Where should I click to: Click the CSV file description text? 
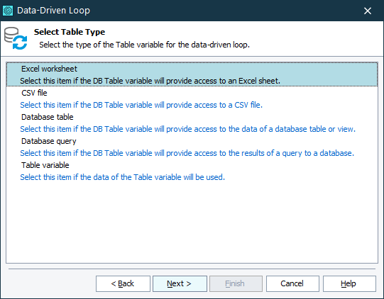coord(141,105)
